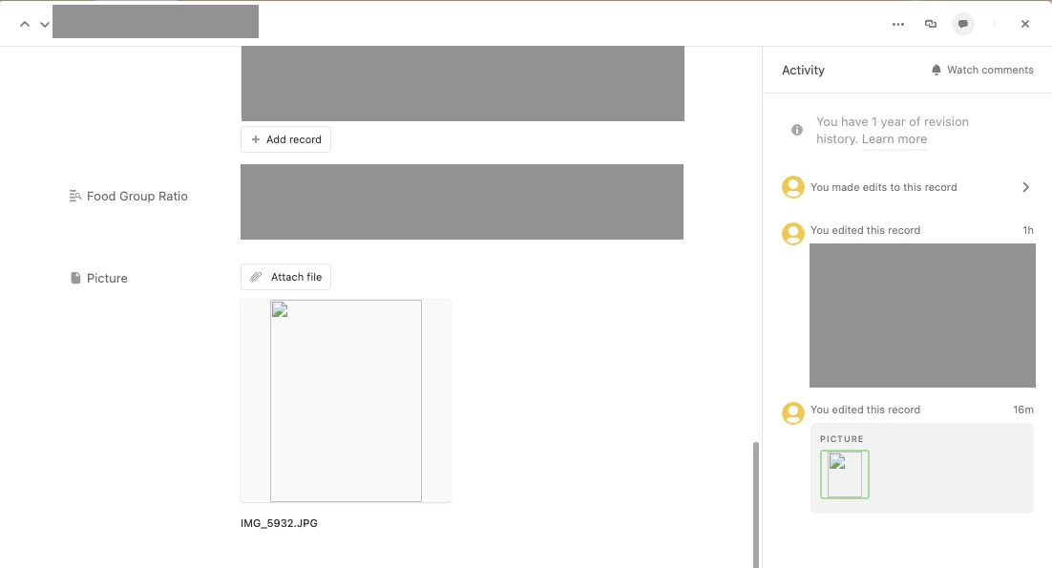Viewport: 1052px width, 568px height.
Task: Click the 'You edited this record' 16m entry
Action: [866, 410]
